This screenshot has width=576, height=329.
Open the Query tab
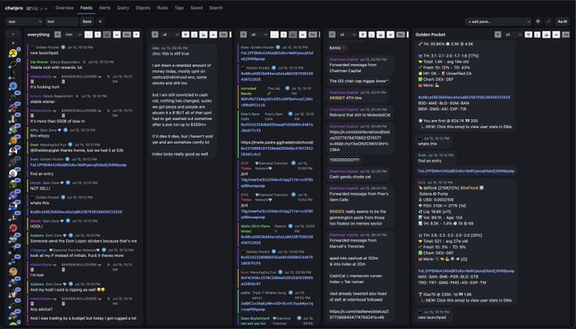point(123,8)
